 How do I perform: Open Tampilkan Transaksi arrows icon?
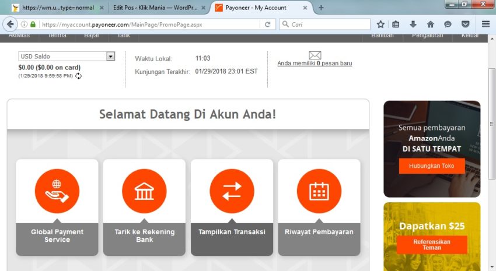[232, 191]
